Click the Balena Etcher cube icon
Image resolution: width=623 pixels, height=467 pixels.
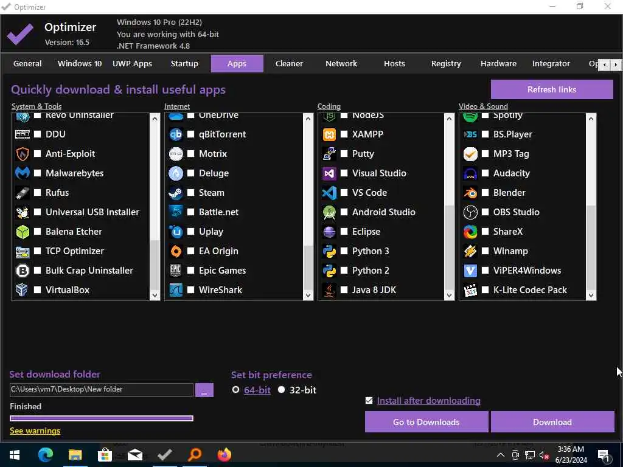pos(23,232)
